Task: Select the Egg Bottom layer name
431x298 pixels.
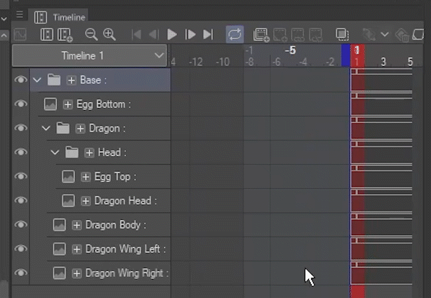Action: coord(102,104)
